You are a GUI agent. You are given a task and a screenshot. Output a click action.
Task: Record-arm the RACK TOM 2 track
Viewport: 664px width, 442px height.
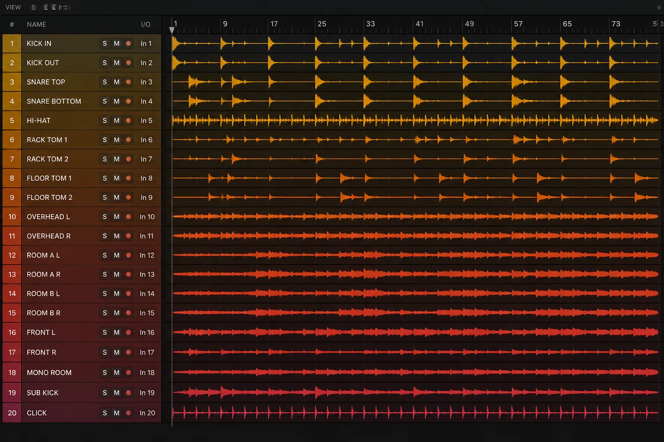tap(128, 159)
